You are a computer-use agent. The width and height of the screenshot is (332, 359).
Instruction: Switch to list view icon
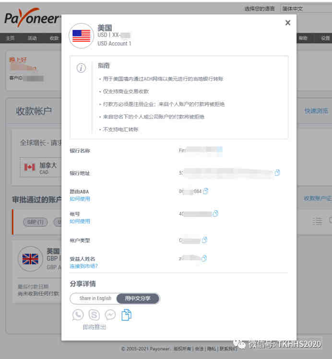[x=317, y=221]
